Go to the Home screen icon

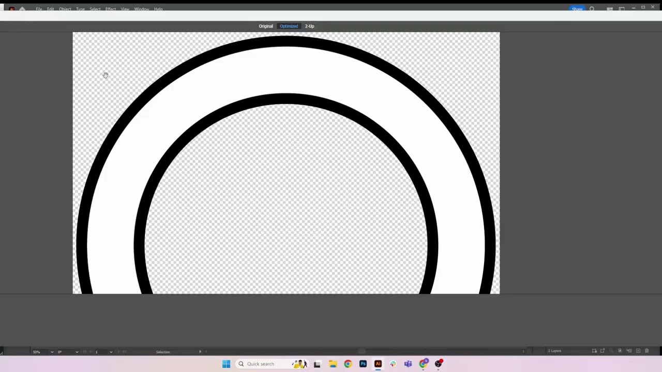click(22, 9)
